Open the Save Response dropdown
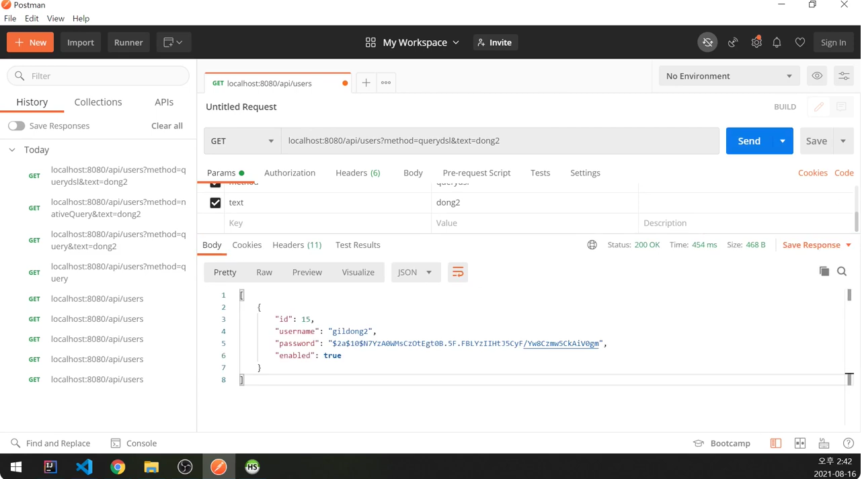 817,245
